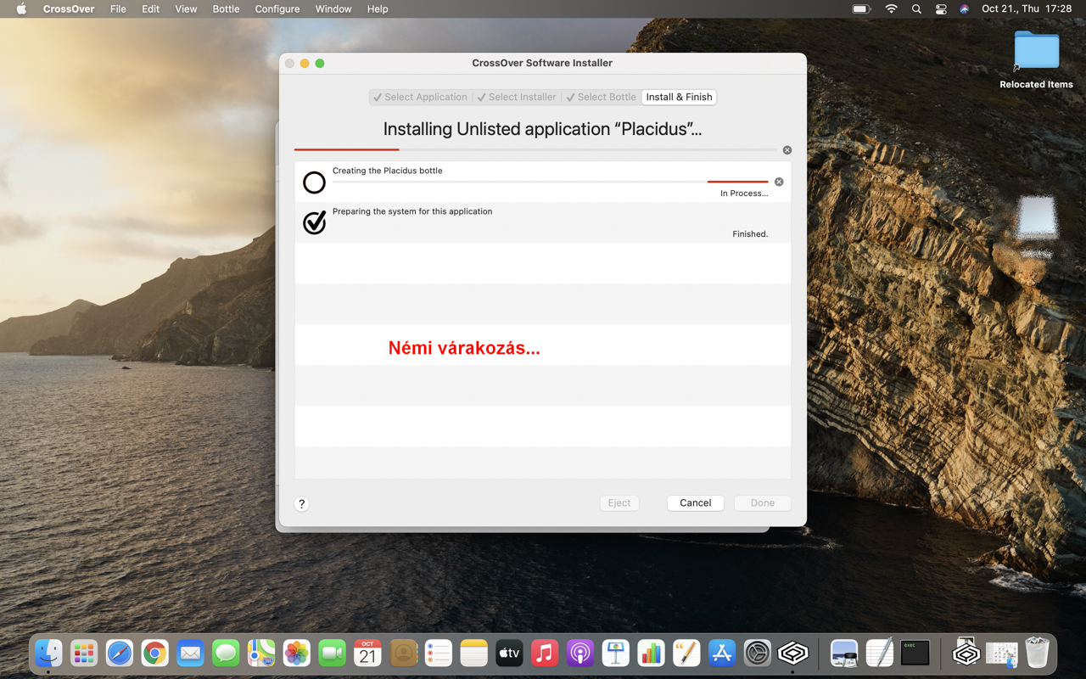Screen dimensions: 1086x679
Task: Switch to the Select Application tab
Action: point(420,97)
